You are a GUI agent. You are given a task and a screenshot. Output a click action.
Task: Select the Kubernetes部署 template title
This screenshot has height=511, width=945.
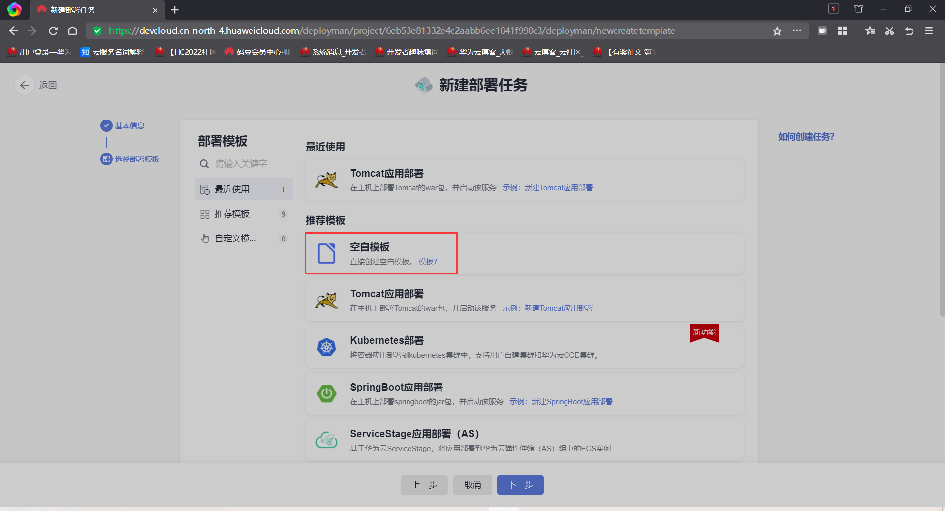click(387, 340)
